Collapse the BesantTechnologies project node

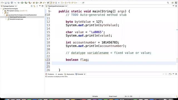(x=1, y=9)
